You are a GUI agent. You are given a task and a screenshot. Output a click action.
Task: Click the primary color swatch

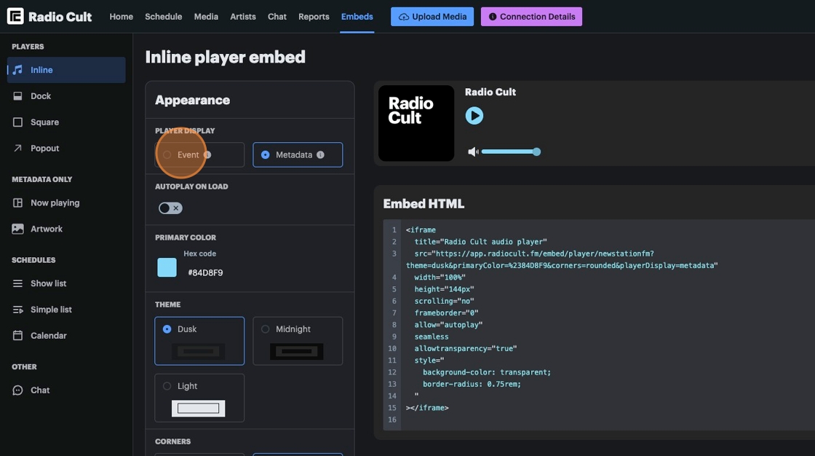click(x=167, y=267)
